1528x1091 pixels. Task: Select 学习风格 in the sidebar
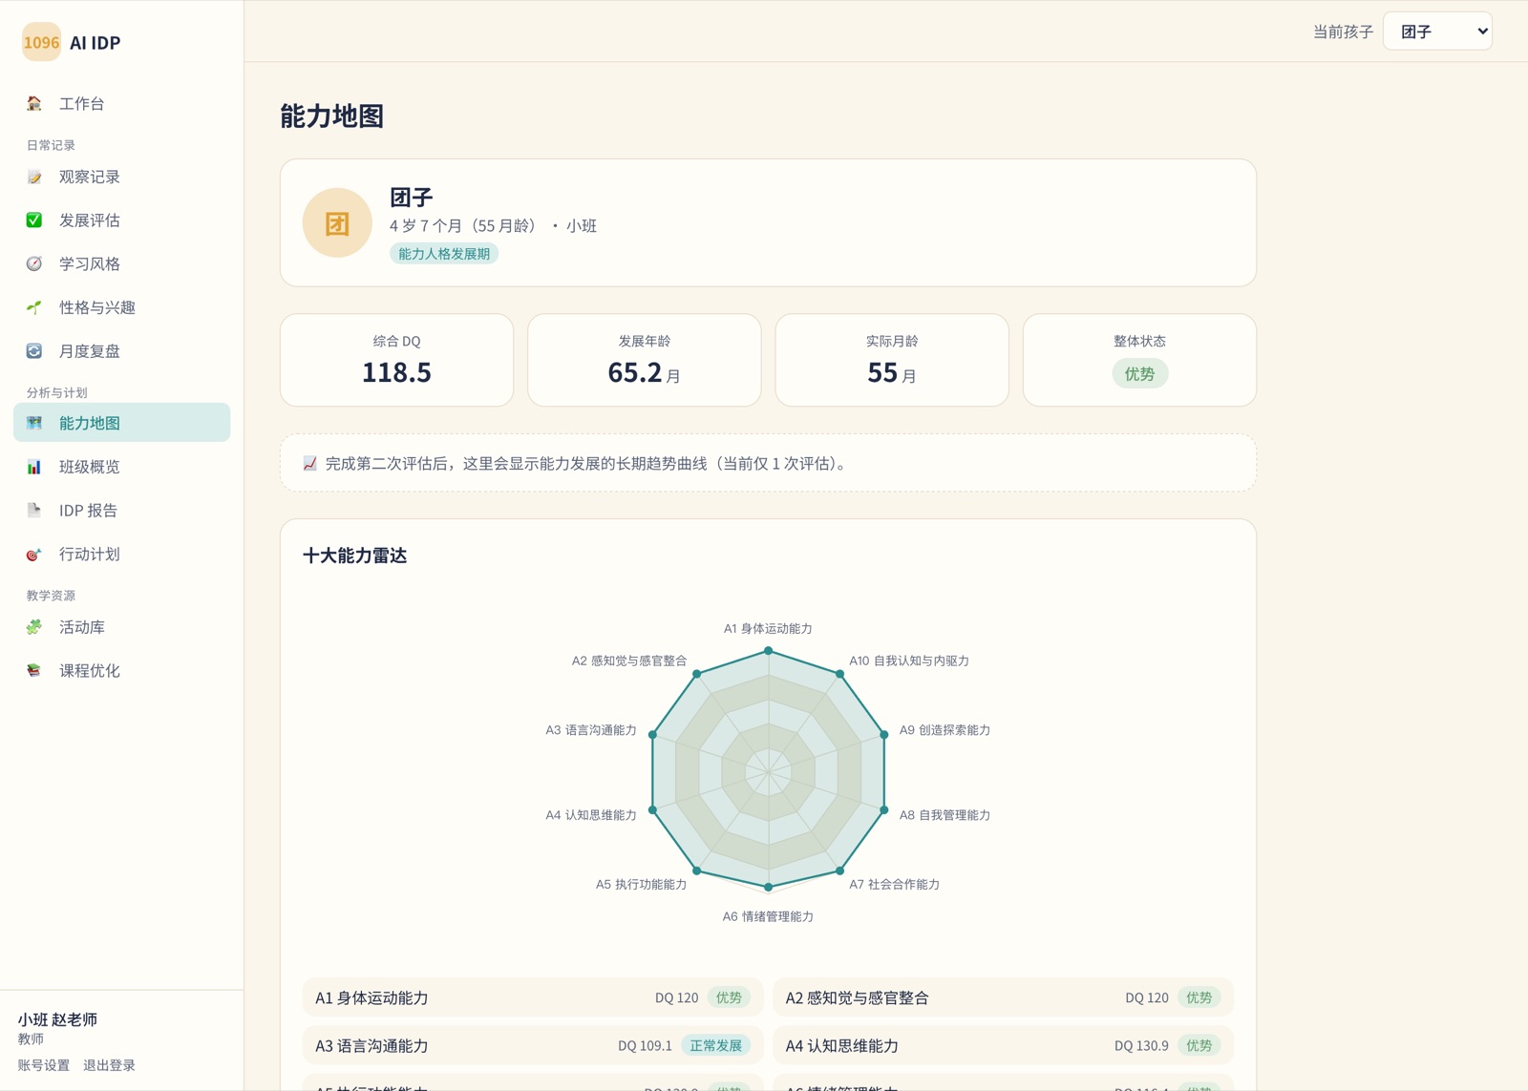122,263
